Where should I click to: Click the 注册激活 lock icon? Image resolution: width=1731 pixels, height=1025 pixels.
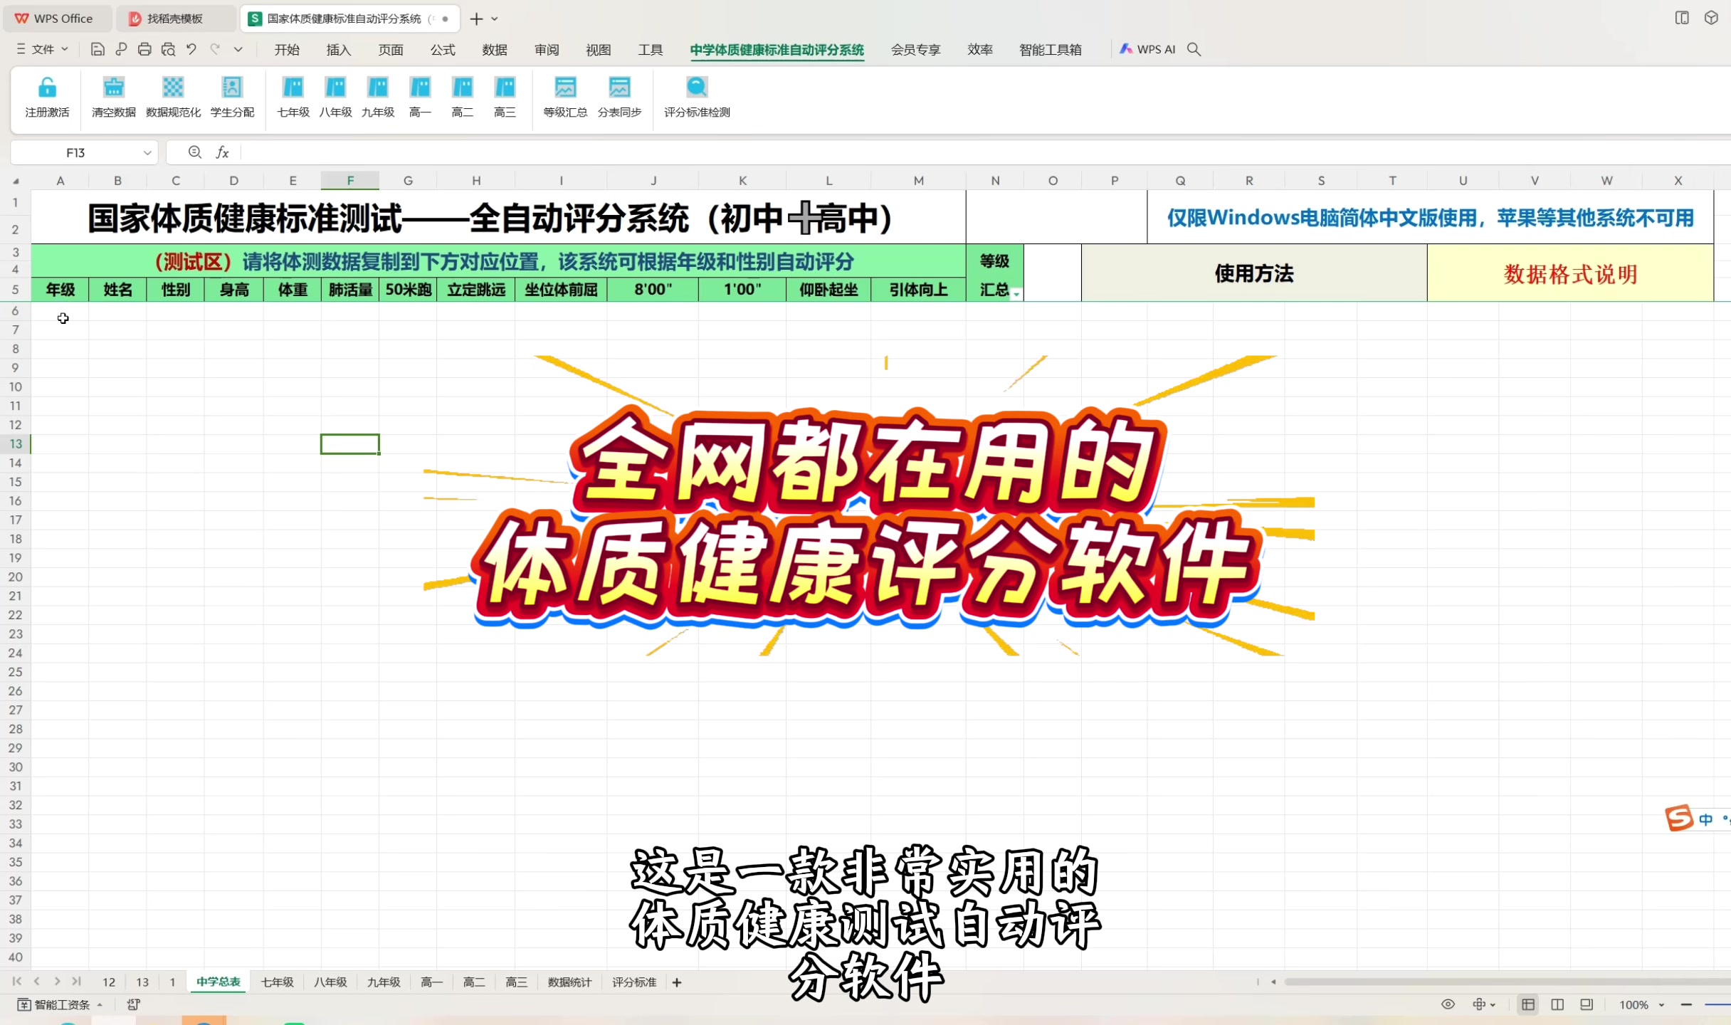[47, 96]
